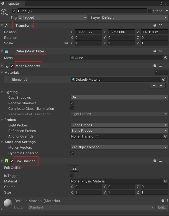
Task: Open the Static dropdown arrow
Action: (x=167, y=11)
